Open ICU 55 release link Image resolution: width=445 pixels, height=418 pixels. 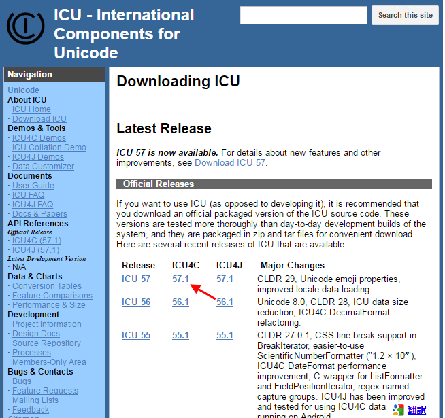136,336
